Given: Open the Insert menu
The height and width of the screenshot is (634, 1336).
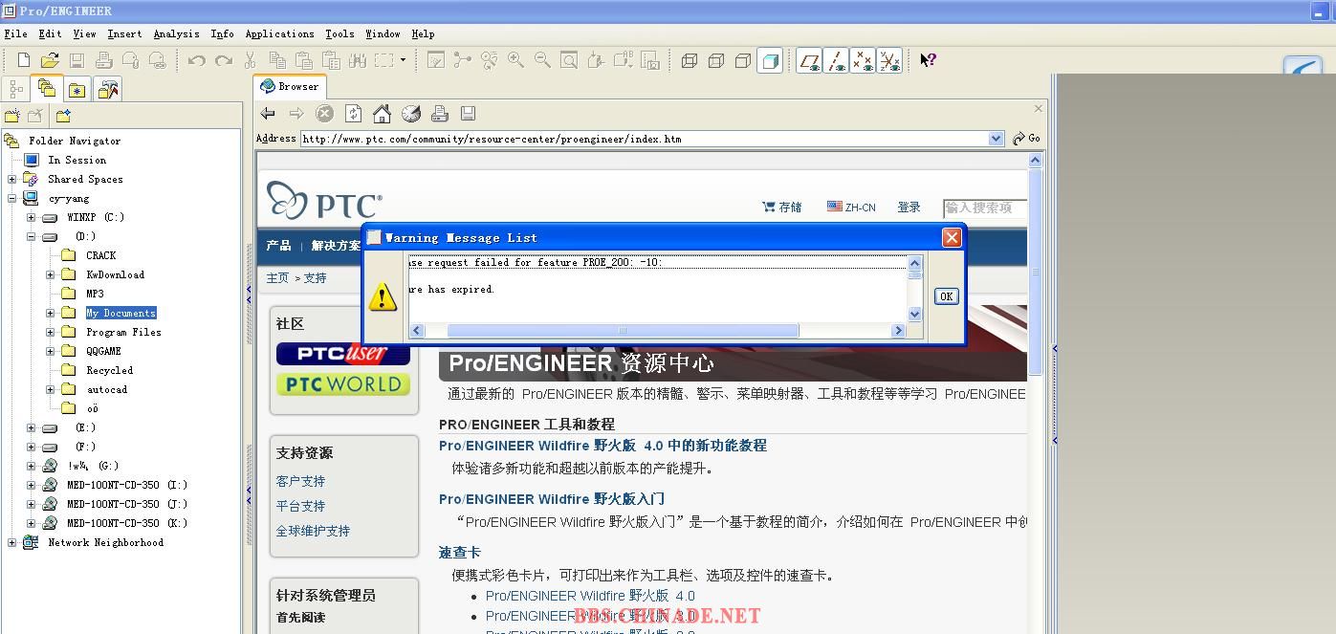Looking at the screenshot, I should point(124,33).
